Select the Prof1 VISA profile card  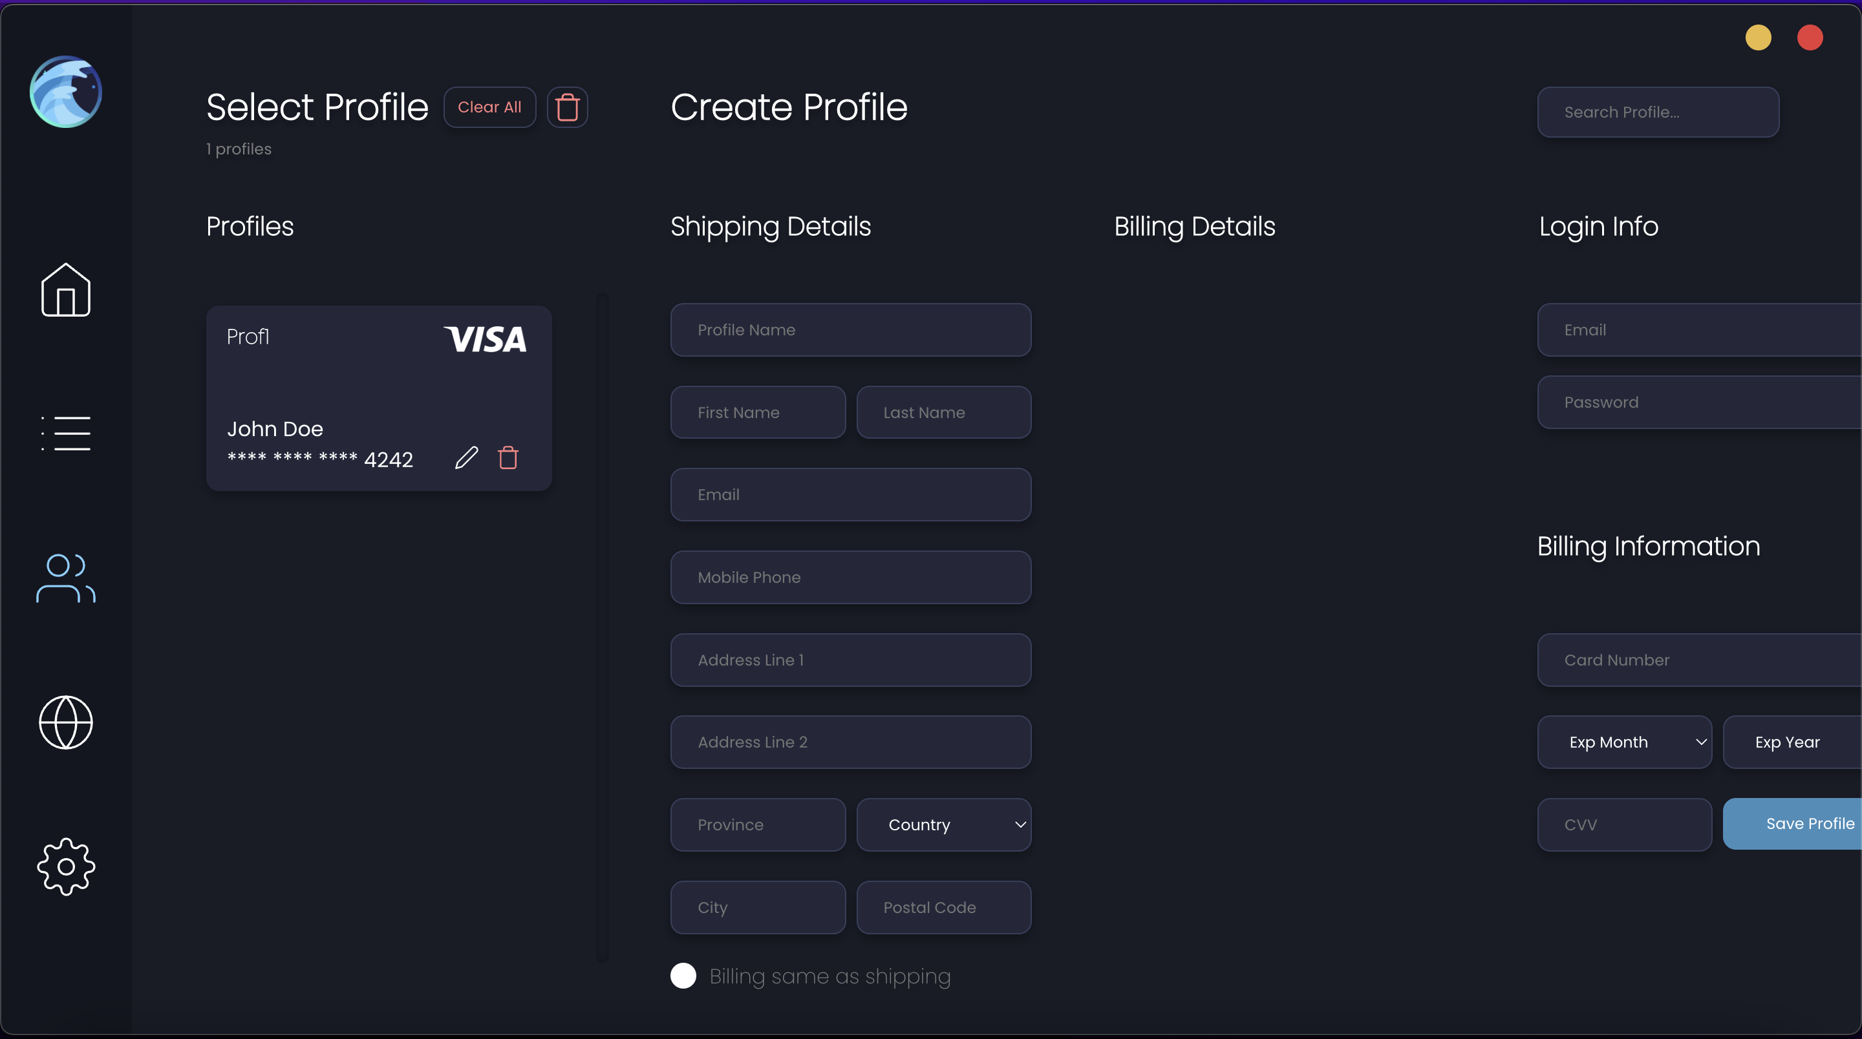click(379, 398)
